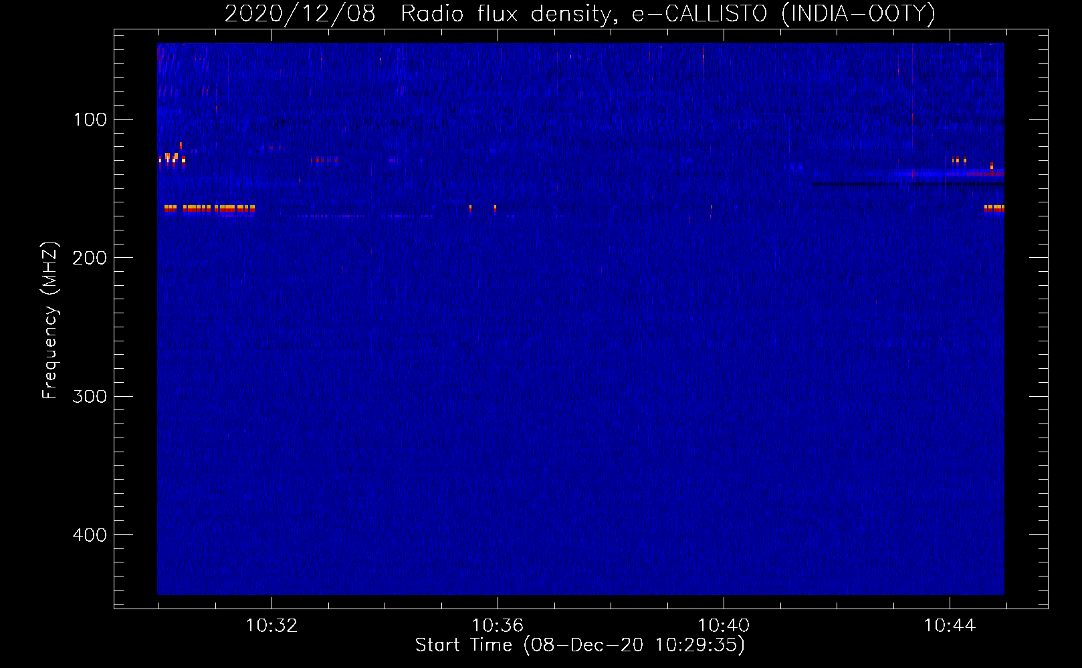This screenshot has height=668, width=1082.
Task: Click the "100" frequency tick label
Action: (x=90, y=120)
